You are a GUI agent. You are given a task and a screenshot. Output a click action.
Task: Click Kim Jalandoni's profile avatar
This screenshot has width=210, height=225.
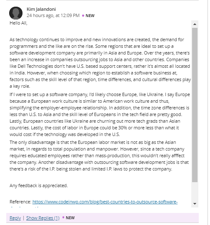(x=16, y=13)
